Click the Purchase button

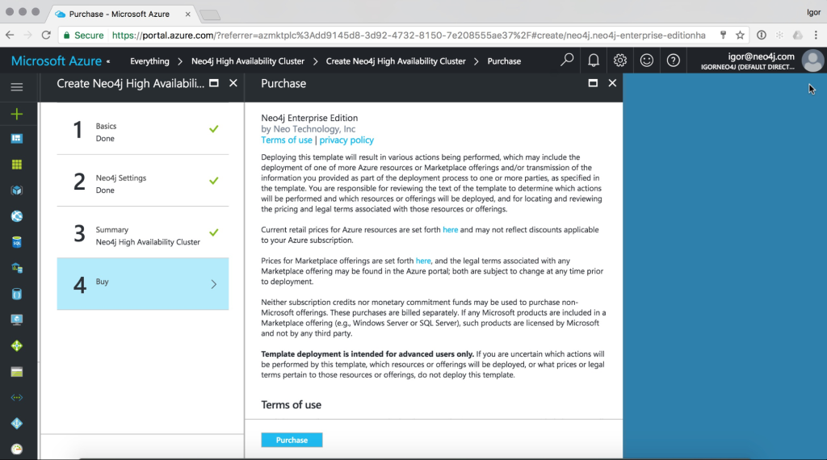[x=292, y=440]
